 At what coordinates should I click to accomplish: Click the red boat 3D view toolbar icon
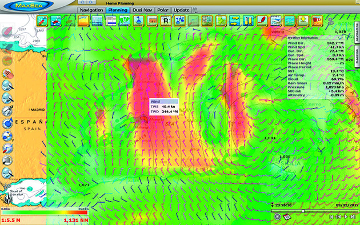tap(56, 21)
